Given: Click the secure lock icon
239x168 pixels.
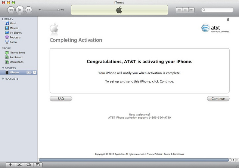Looking at the screenshot, I should coord(228,19).
